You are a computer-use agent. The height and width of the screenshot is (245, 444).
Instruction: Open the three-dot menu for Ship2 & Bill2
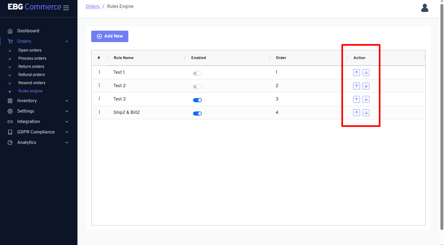(99, 112)
